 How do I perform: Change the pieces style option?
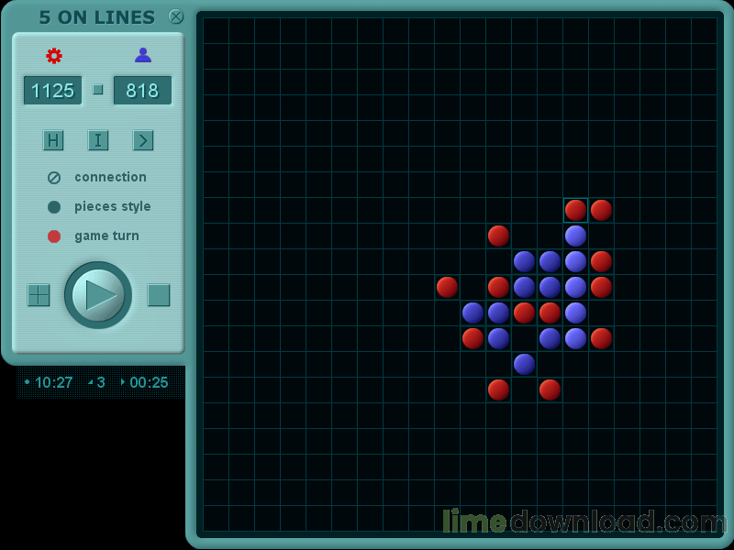pos(54,207)
